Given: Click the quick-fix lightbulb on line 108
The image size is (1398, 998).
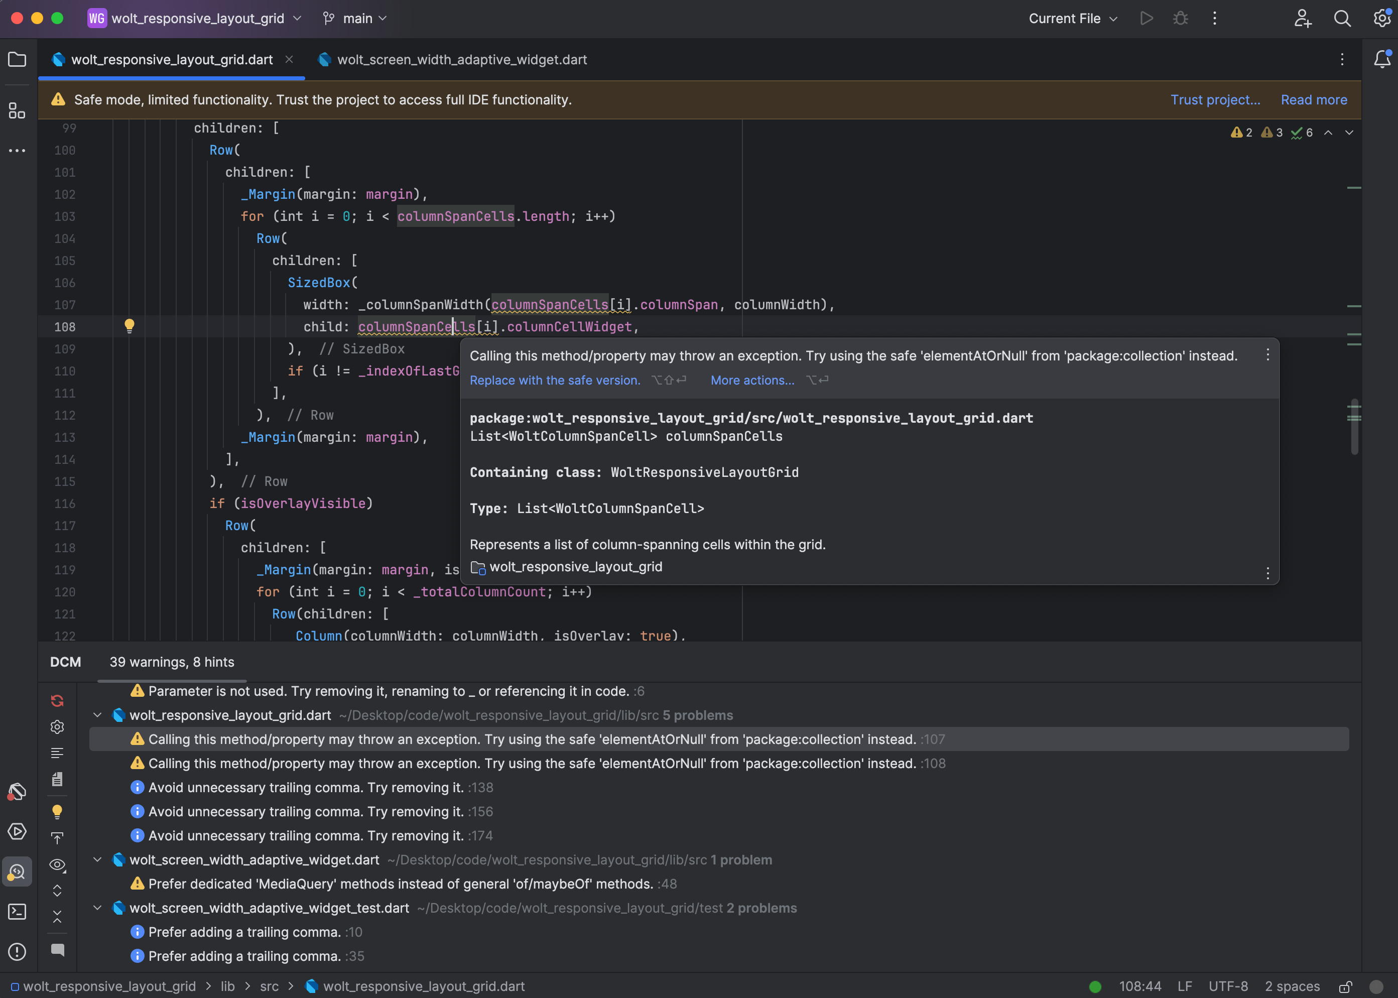Looking at the screenshot, I should pos(129,326).
